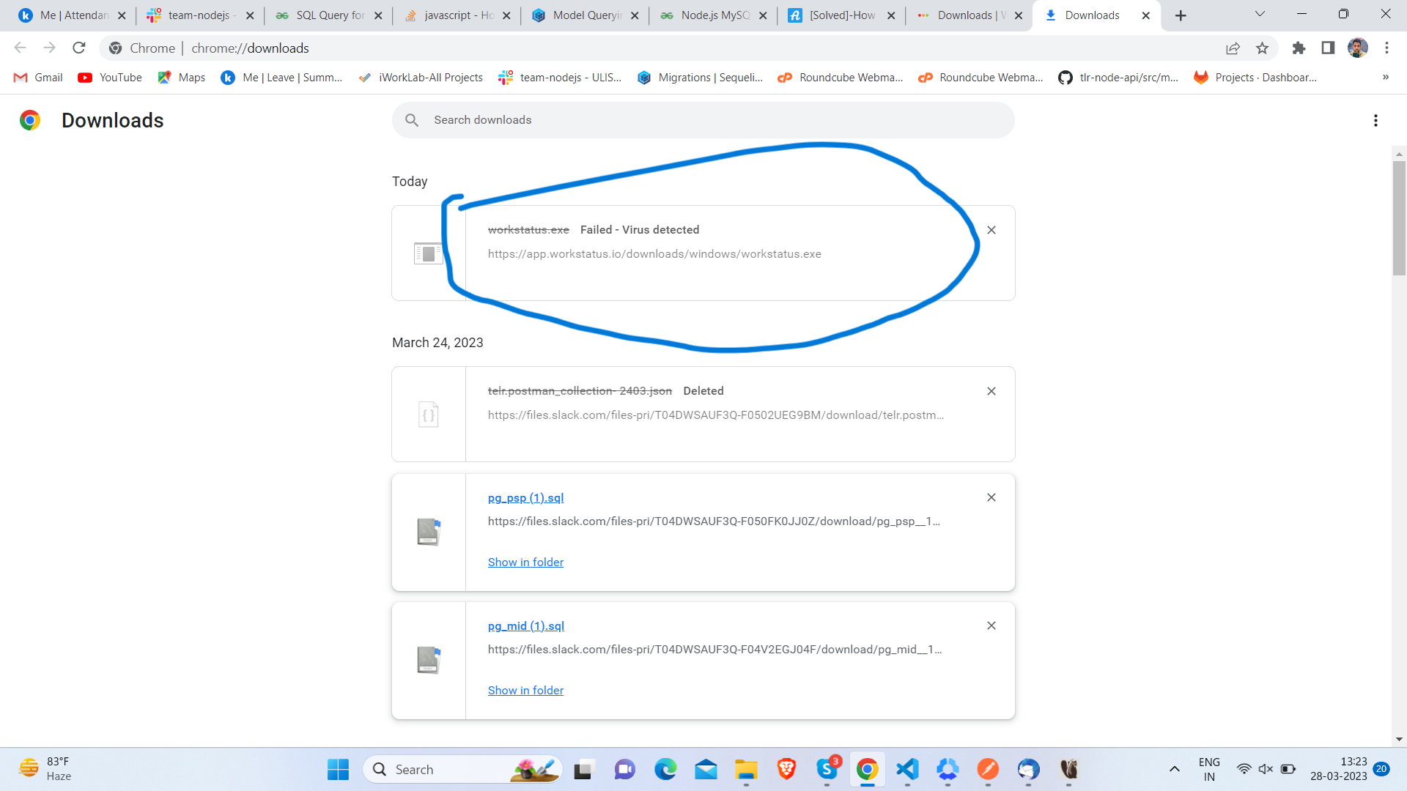Screen dimensions: 1407x791
Task: Open the pg_mid (1).sql file link
Action: 525,626
